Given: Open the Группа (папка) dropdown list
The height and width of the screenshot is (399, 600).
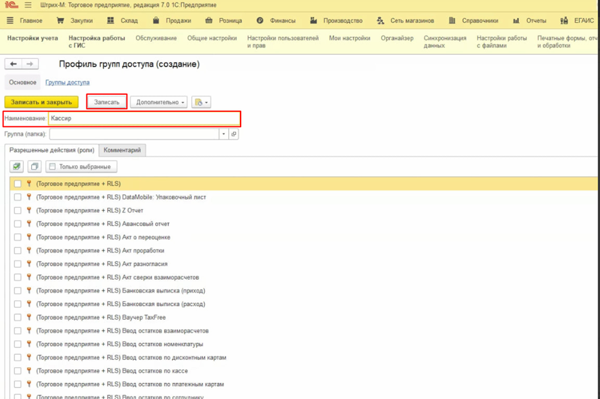Looking at the screenshot, I should coord(224,134).
